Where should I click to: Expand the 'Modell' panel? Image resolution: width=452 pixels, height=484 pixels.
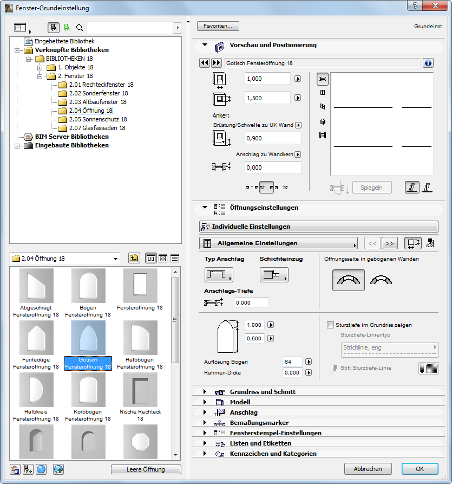click(x=205, y=402)
